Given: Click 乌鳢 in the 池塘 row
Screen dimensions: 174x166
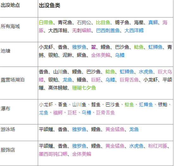Looking at the screenshot, I should (120, 55).
